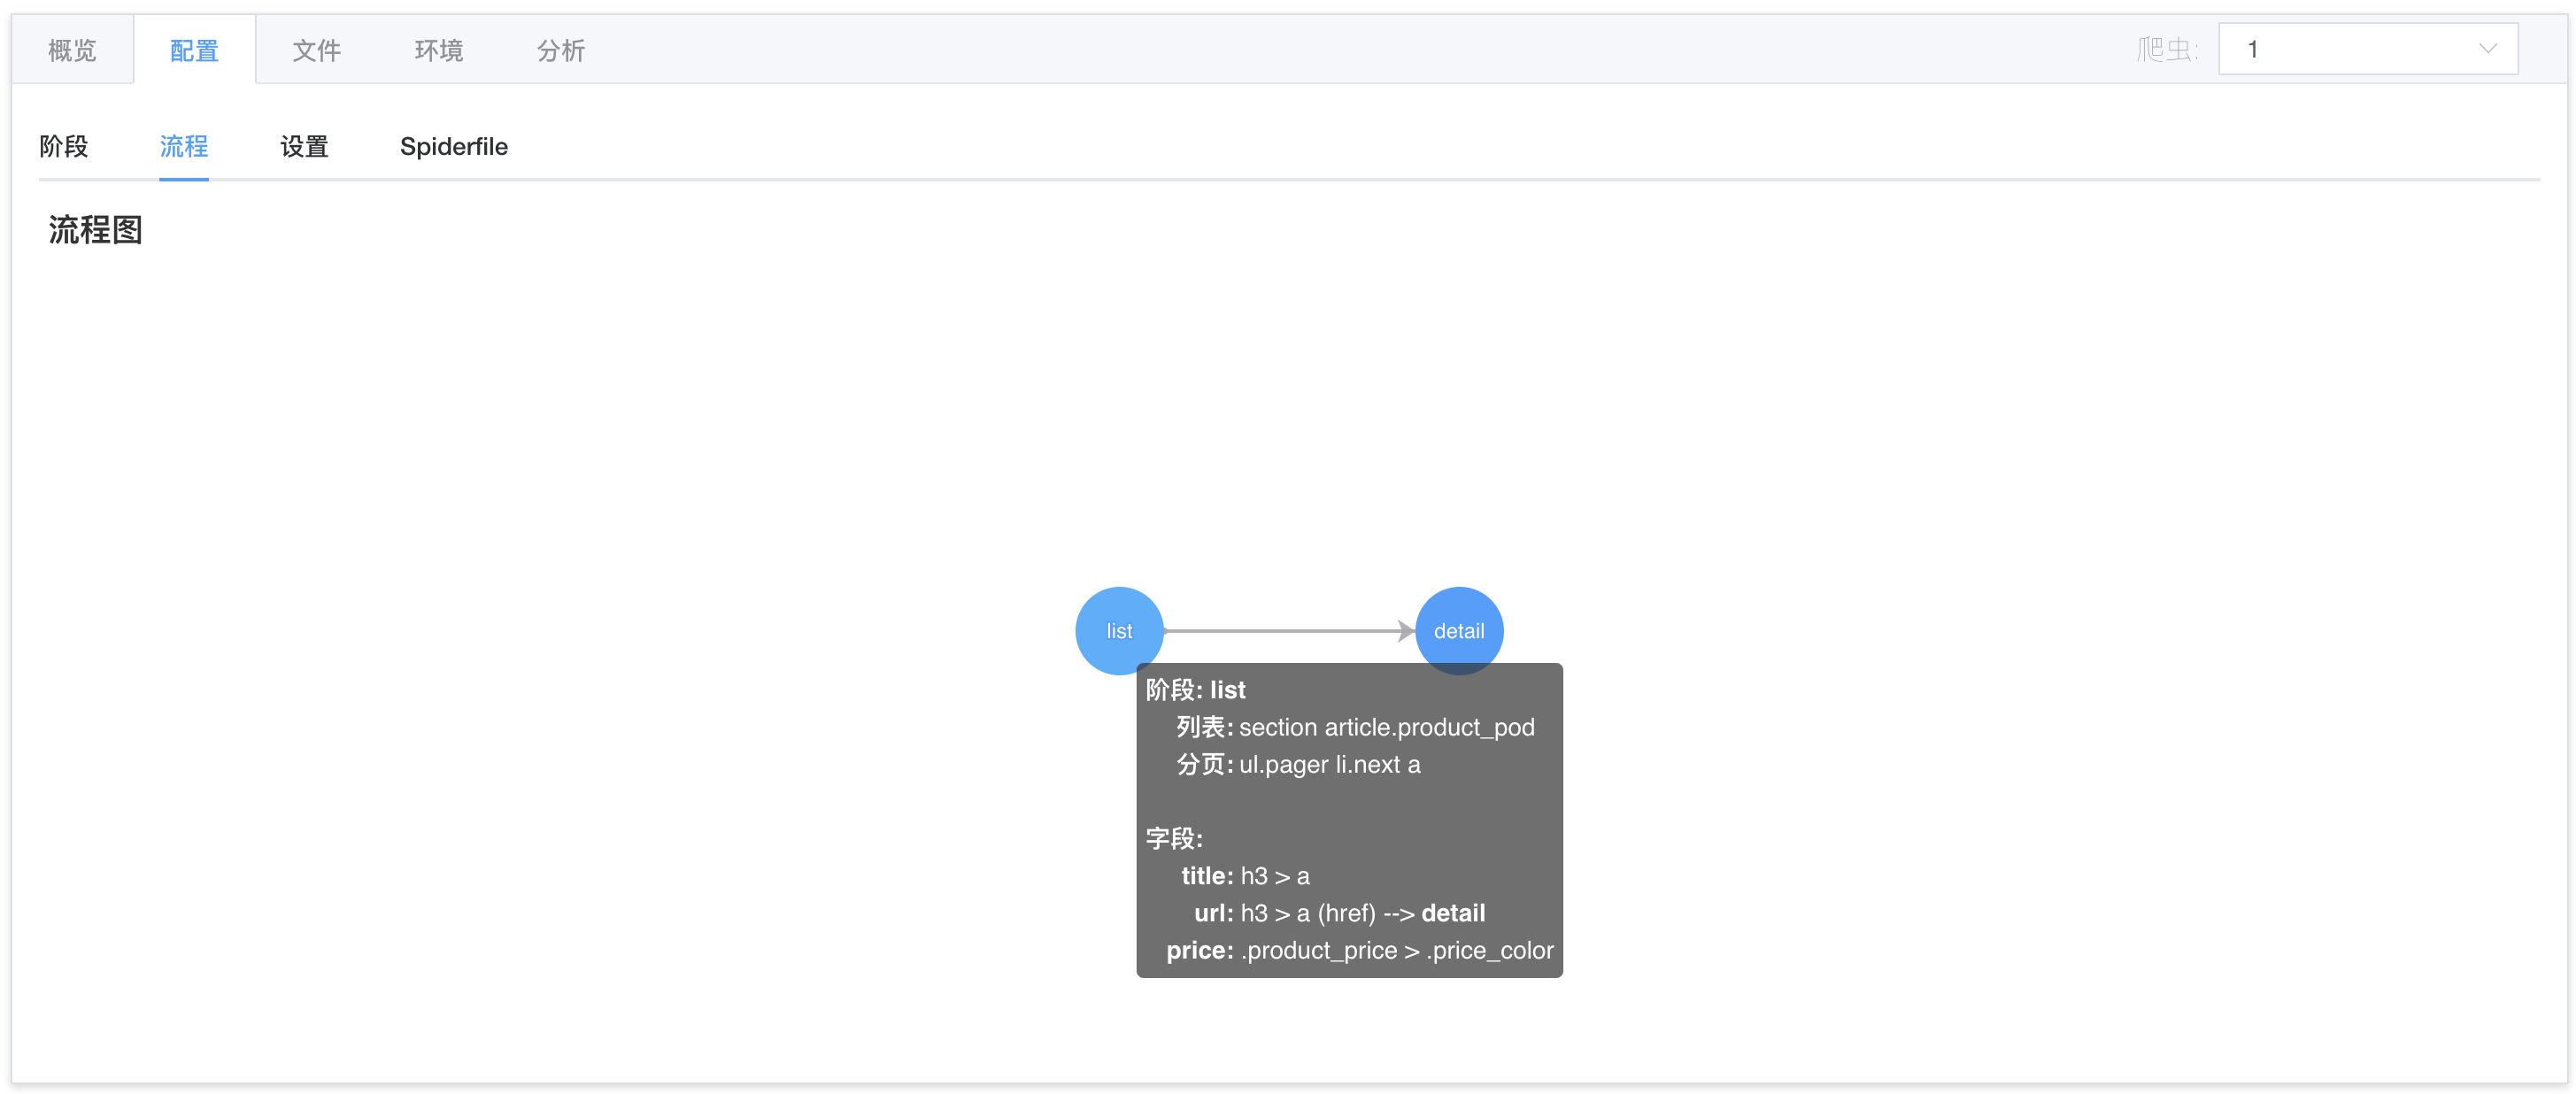Select the 流程 sub-tab
Image resolution: width=2576 pixels, height=1094 pixels.
[183, 147]
